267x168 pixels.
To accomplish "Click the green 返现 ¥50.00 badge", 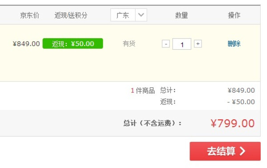I will coord(73,43).
